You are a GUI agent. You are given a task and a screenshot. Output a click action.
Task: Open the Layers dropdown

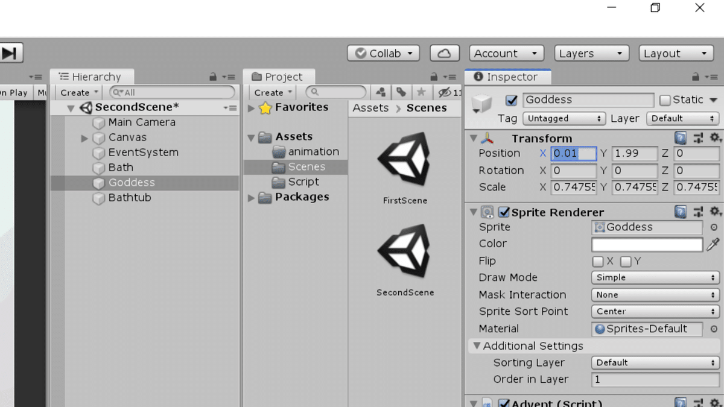pyautogui.click(x=591, y=53)
